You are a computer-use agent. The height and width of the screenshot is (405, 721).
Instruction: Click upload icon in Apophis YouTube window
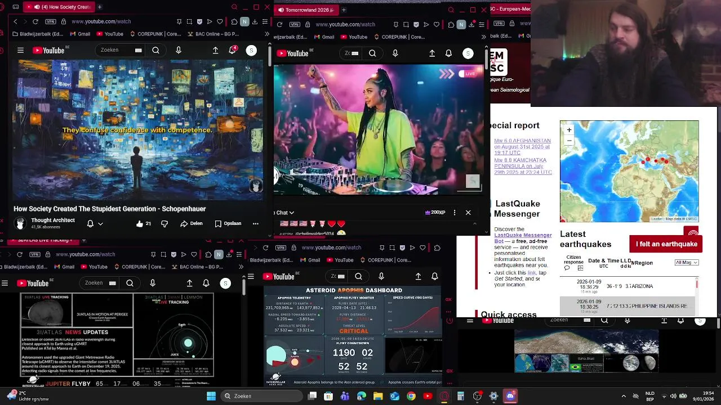pos(418,276)
